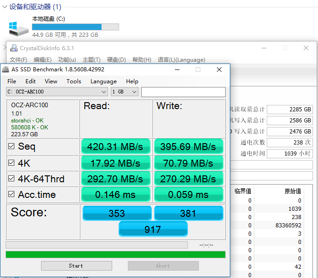Toggle the 4K-64Thrd test checkbox
The width and height of the screenshot is (318, 278).
pyautogui.click(x=12, y=179)
